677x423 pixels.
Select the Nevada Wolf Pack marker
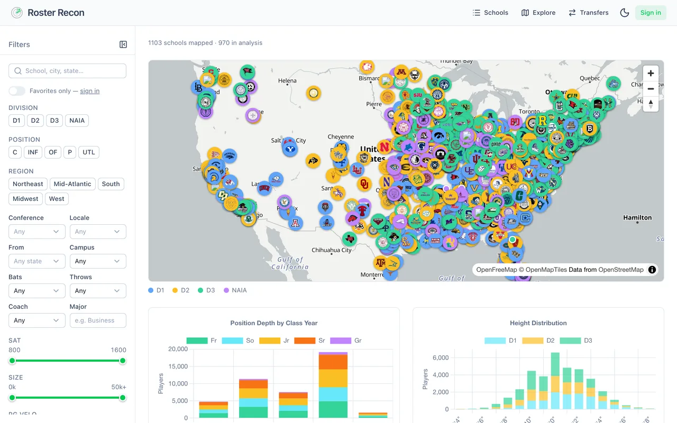[230, 156]
